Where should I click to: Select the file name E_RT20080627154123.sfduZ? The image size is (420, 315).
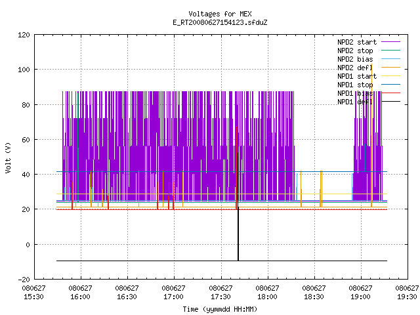click(220, 22)
